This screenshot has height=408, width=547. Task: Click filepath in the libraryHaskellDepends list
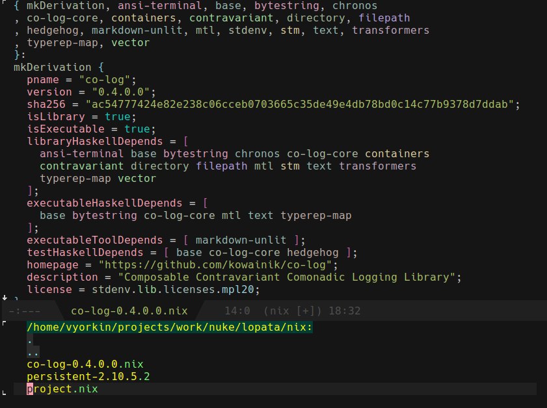click(222, 166)
